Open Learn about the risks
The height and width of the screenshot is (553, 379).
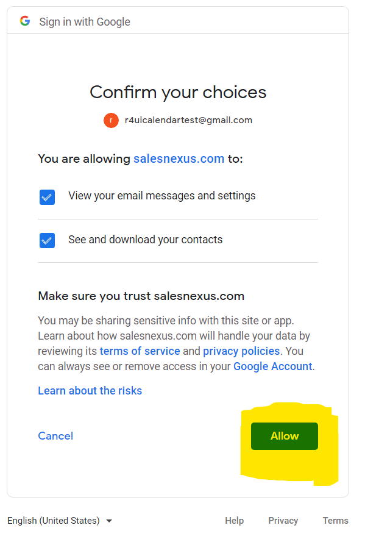(90, 391)
